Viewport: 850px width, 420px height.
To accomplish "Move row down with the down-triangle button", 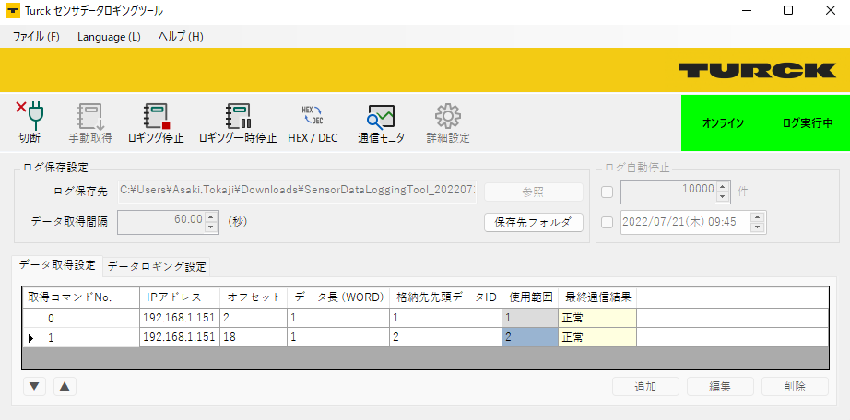I will pyautogui.click(x=34, y=386).
